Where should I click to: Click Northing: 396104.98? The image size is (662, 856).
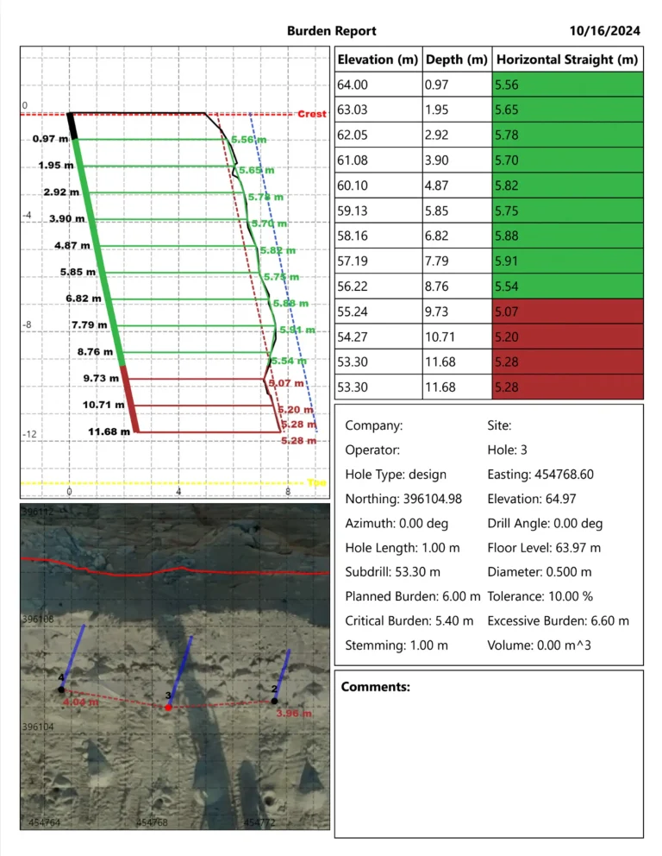click(x=403, y=499)
